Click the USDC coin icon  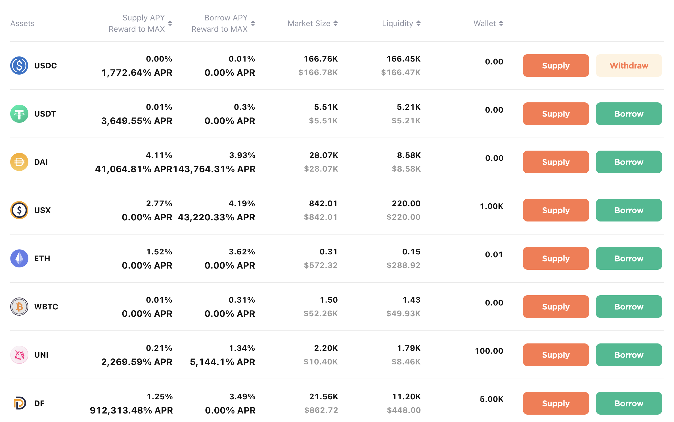tap(19, 66)
